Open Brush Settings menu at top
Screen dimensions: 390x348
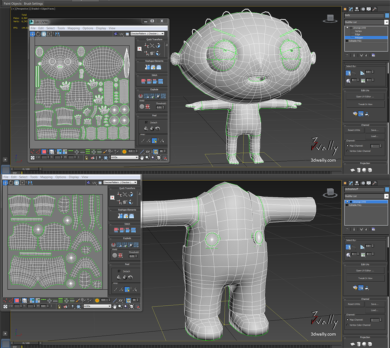coord(34,3)
